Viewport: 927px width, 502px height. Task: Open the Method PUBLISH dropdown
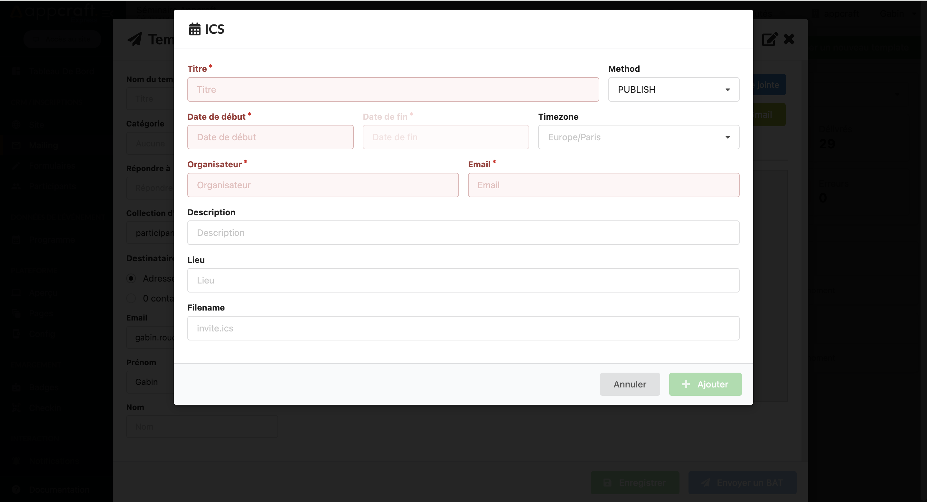tap(673, 89)
